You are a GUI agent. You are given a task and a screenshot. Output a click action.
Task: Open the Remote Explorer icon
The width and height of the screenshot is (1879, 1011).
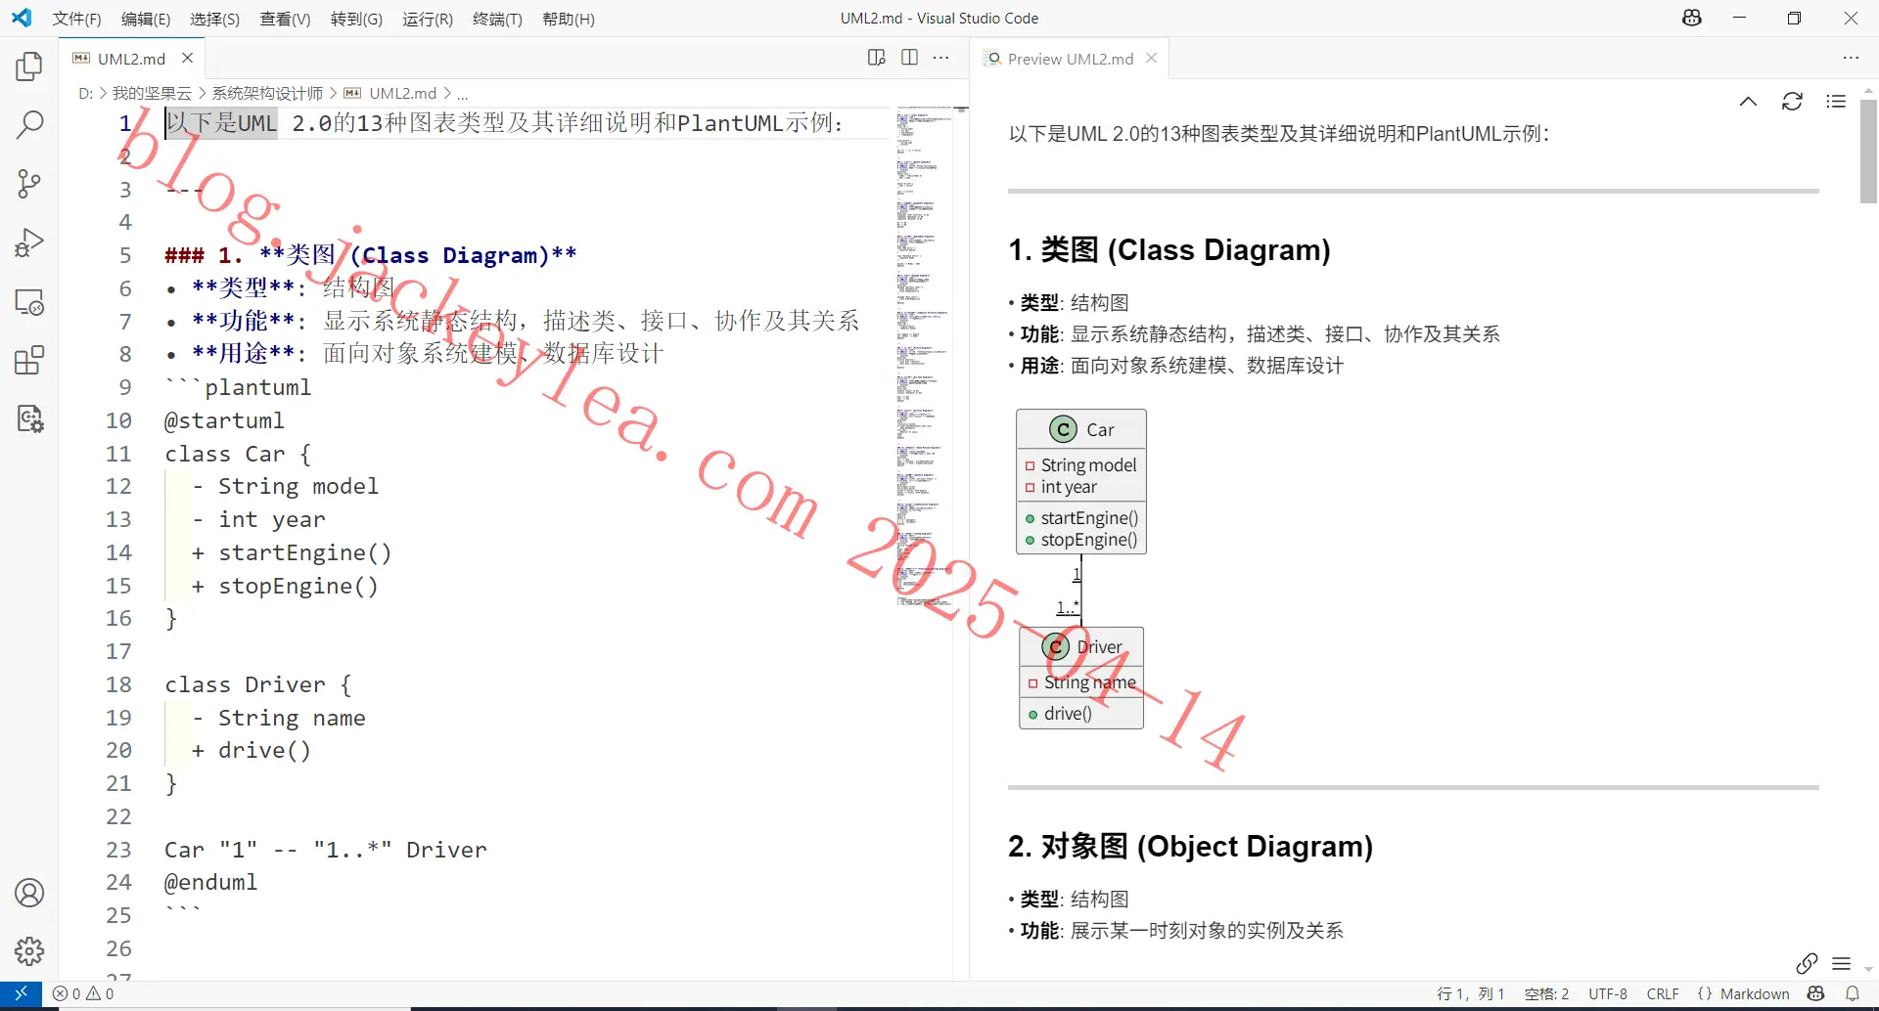(29, 301)
